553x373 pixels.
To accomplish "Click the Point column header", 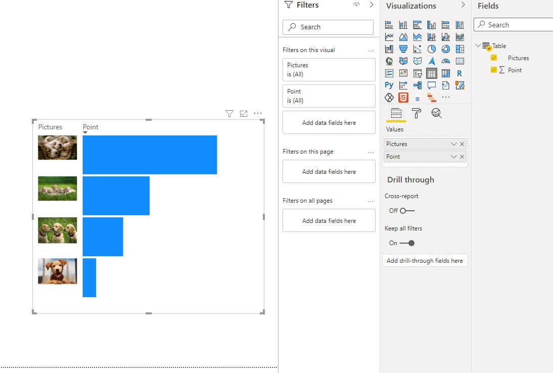I will [90, 127].
